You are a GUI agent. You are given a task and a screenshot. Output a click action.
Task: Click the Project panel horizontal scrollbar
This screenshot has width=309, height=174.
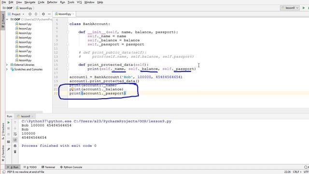point(24,112)
